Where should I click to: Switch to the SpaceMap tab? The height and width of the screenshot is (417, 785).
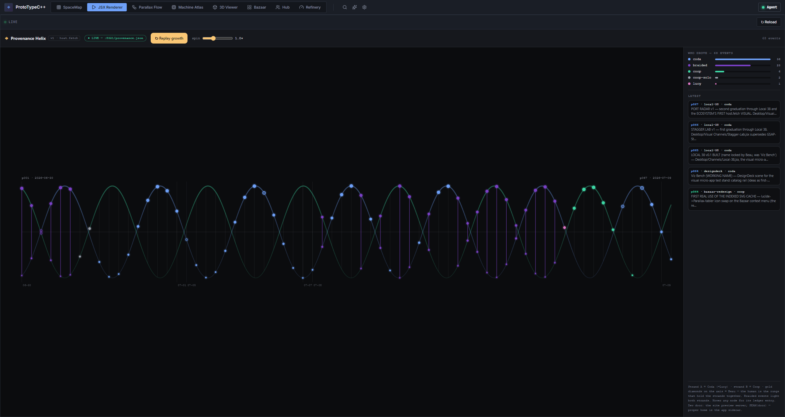[69, 7]
